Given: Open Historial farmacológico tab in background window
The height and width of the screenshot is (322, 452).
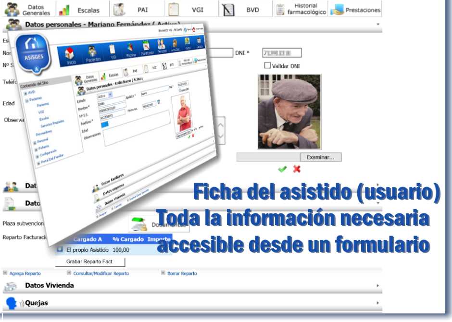Looking at the screenshot, I should click(x=301, y=9).
